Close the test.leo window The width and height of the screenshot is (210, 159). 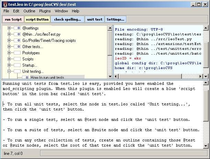[205, 4]
